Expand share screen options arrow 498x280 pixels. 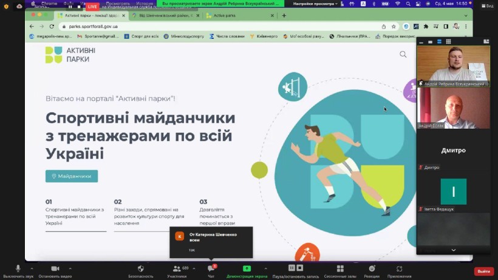(x=265, y=268)
